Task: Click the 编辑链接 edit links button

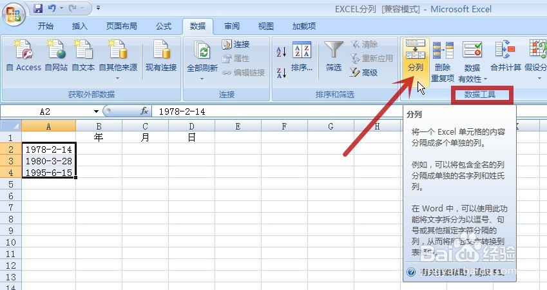Action: point(244,73)
